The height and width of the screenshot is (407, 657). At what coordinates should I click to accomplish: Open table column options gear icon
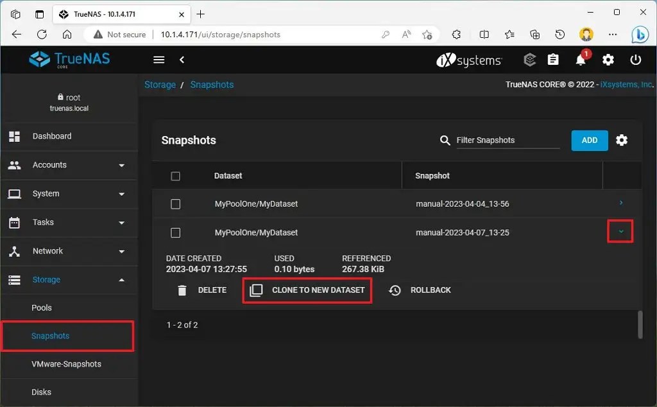coord(621,140)
